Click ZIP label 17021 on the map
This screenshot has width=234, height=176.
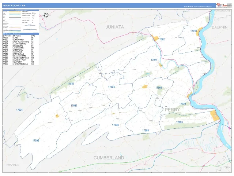tap(19, 110)
